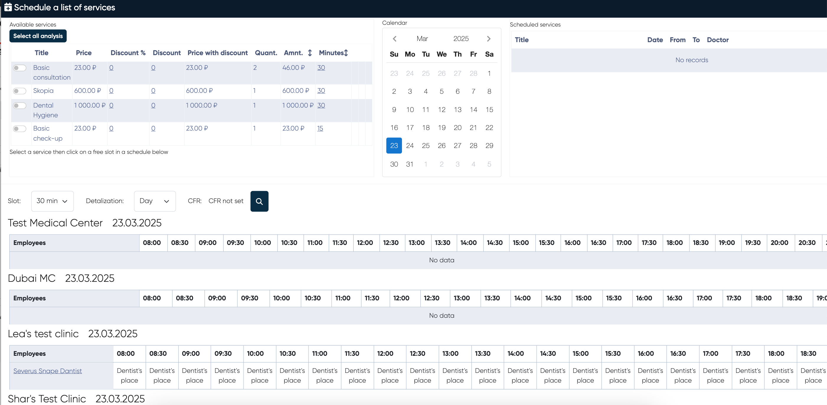827x405 pixels.
Task: Go to previous month in calendar
Action: (395, 39)
